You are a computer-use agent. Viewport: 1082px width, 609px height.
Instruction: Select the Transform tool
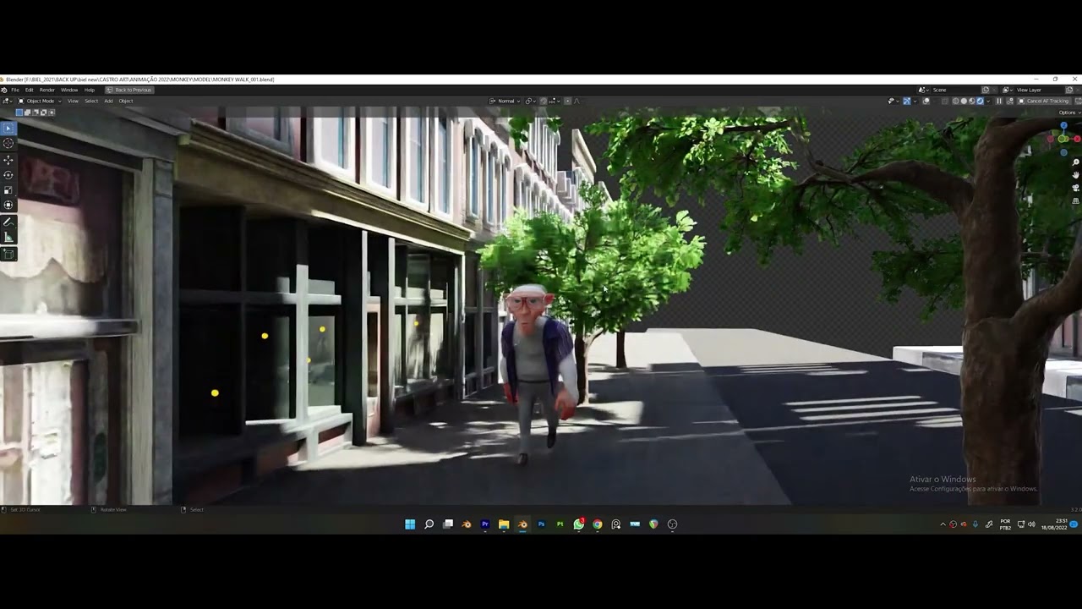coord(8,205)
